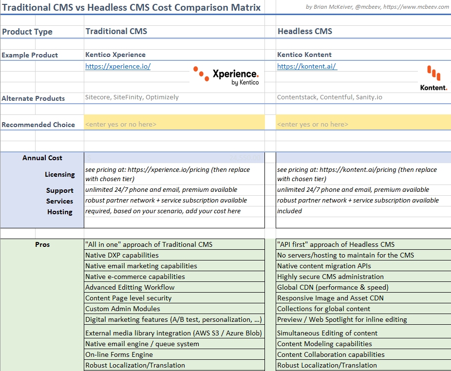This screenshot has width=451, height=371.
Task: Select the Licensing label
Action: [x=59, y=174]
